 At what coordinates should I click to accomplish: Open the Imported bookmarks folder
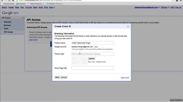[21, 4]
